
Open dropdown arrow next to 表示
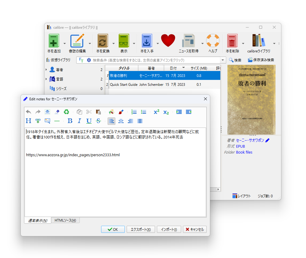click(x=134, y=43)
